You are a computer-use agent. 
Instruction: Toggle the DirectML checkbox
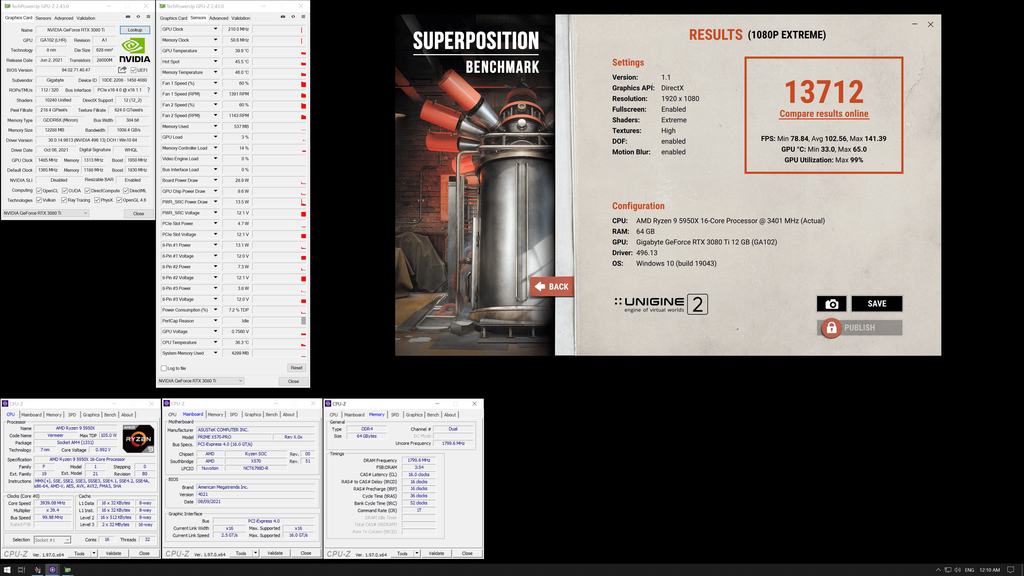pyautogui.click(x=126, y=191)
